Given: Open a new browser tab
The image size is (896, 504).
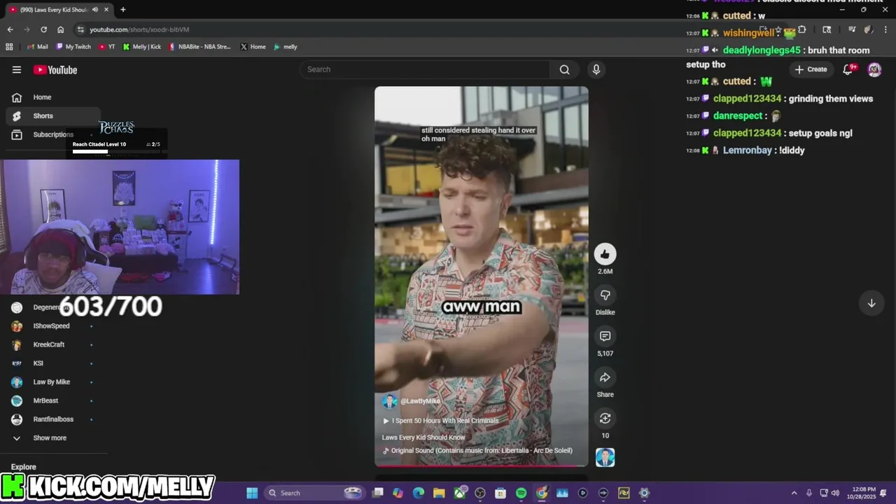Looking at the screenshot, I should tap(122, 10).
